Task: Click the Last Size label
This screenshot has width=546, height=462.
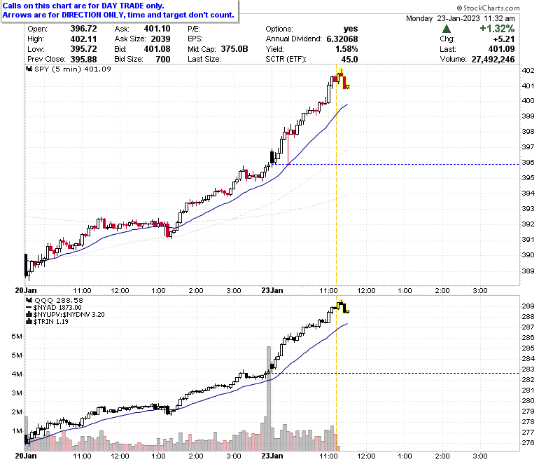Action: (x=204, y=60)
